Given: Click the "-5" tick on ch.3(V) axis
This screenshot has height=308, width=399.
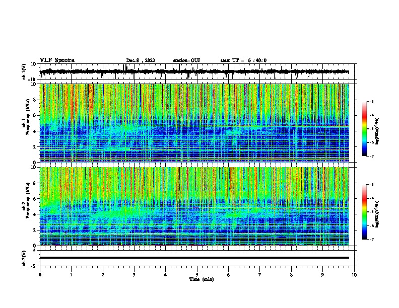Looking at the screenshot, I should point(34,266).
